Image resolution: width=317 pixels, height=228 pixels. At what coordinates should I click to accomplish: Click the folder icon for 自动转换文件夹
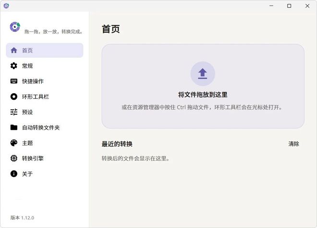click(x=14, y=127)
